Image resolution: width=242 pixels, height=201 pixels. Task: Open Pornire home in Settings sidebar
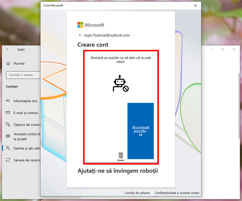point(19,64)
